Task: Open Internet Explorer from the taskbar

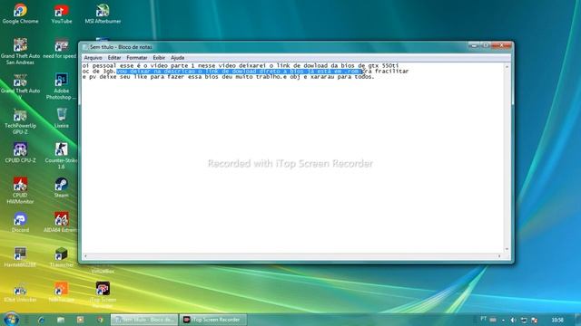Action: [41, 320]
